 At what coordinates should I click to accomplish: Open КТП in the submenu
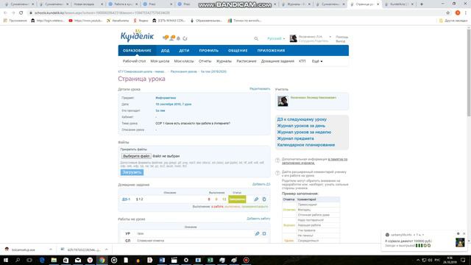[302, 61]
